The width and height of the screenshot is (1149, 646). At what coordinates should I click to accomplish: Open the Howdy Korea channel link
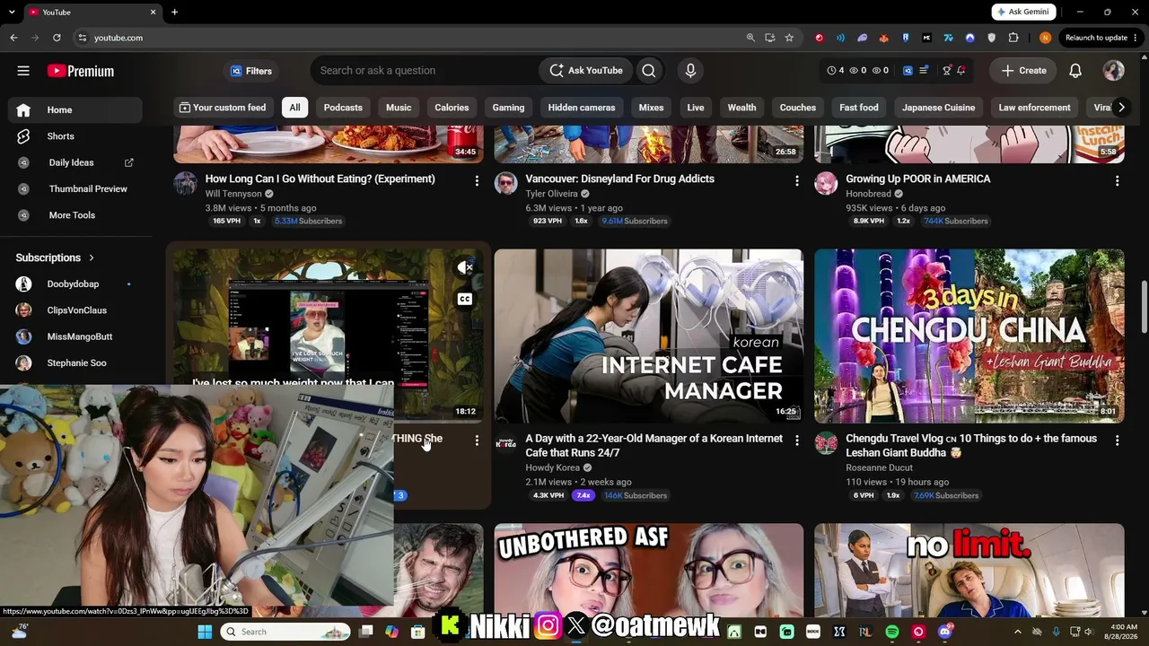(553, 467)
